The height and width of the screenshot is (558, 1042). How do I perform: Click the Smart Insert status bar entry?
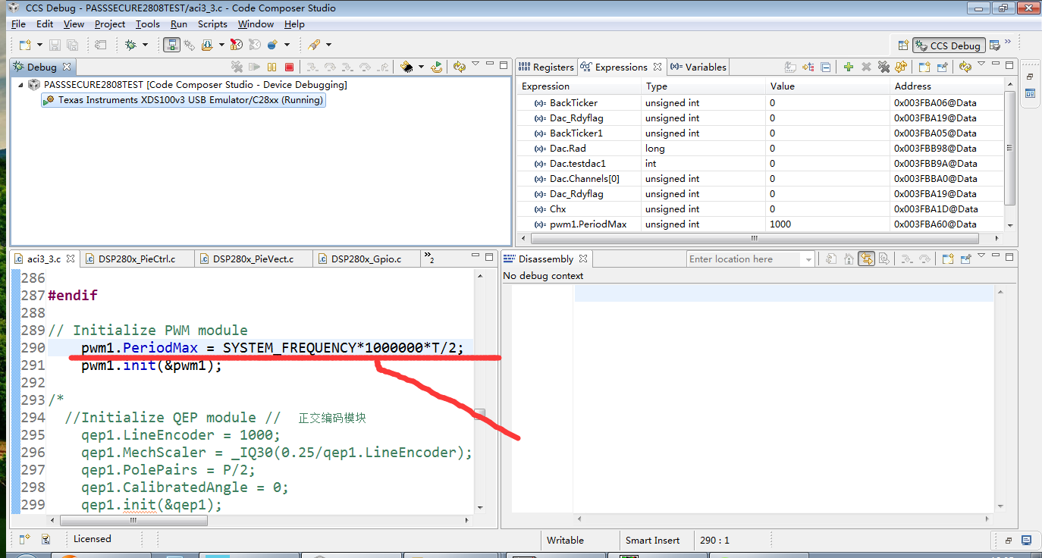(x=652, y=541)
